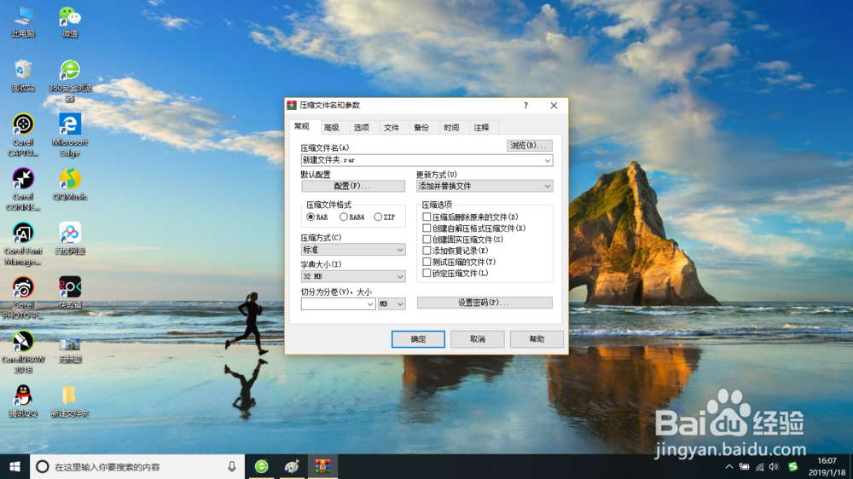The width and height of the screenshot is (853, 479).
Task: Open the 此电脑 desktop icon
Action: [x=23, y=22]
